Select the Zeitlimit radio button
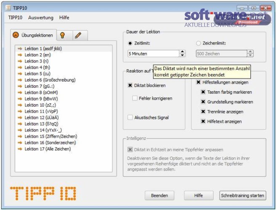276x210 pixels. (x=130, y=43)
